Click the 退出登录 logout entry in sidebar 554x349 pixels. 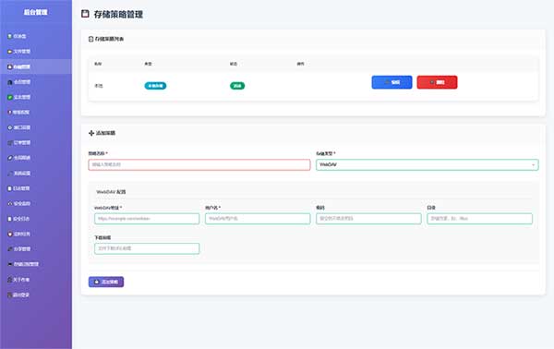(x=19, y=295)
